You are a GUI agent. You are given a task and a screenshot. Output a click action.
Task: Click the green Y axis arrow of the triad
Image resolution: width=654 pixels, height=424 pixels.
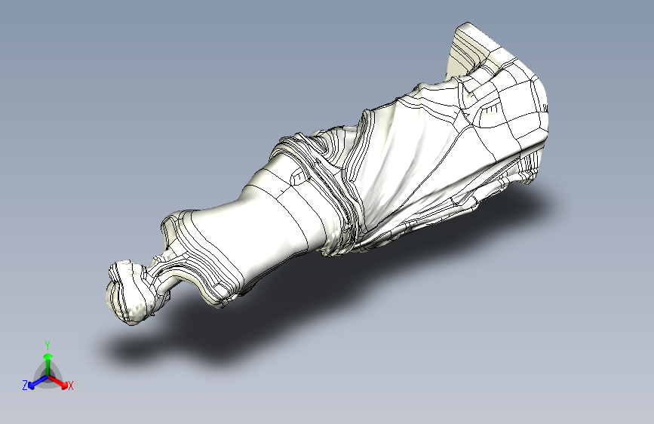pos(48,364)
